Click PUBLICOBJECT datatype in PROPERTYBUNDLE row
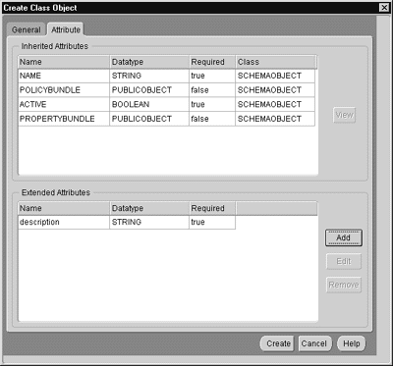 pos(149,119)
